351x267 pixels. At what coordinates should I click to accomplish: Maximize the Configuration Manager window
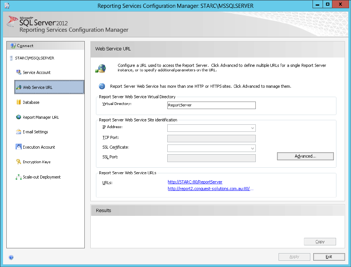pos(327,4)
